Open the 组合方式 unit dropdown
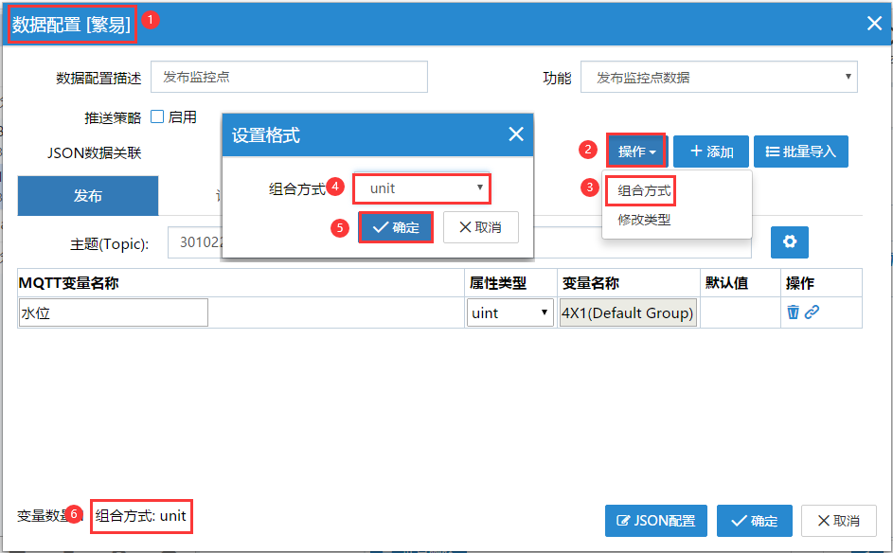Viewport: 893px width, 553px height. tap(421, 188)
